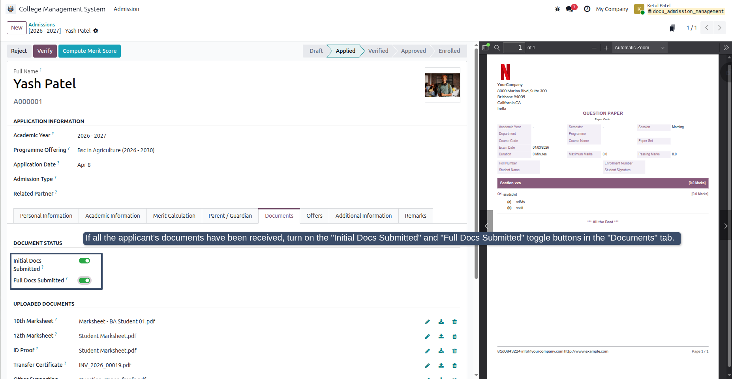Open the record actions gear menu
Viewport: 732px width, 379px height.
coord(96,31)
